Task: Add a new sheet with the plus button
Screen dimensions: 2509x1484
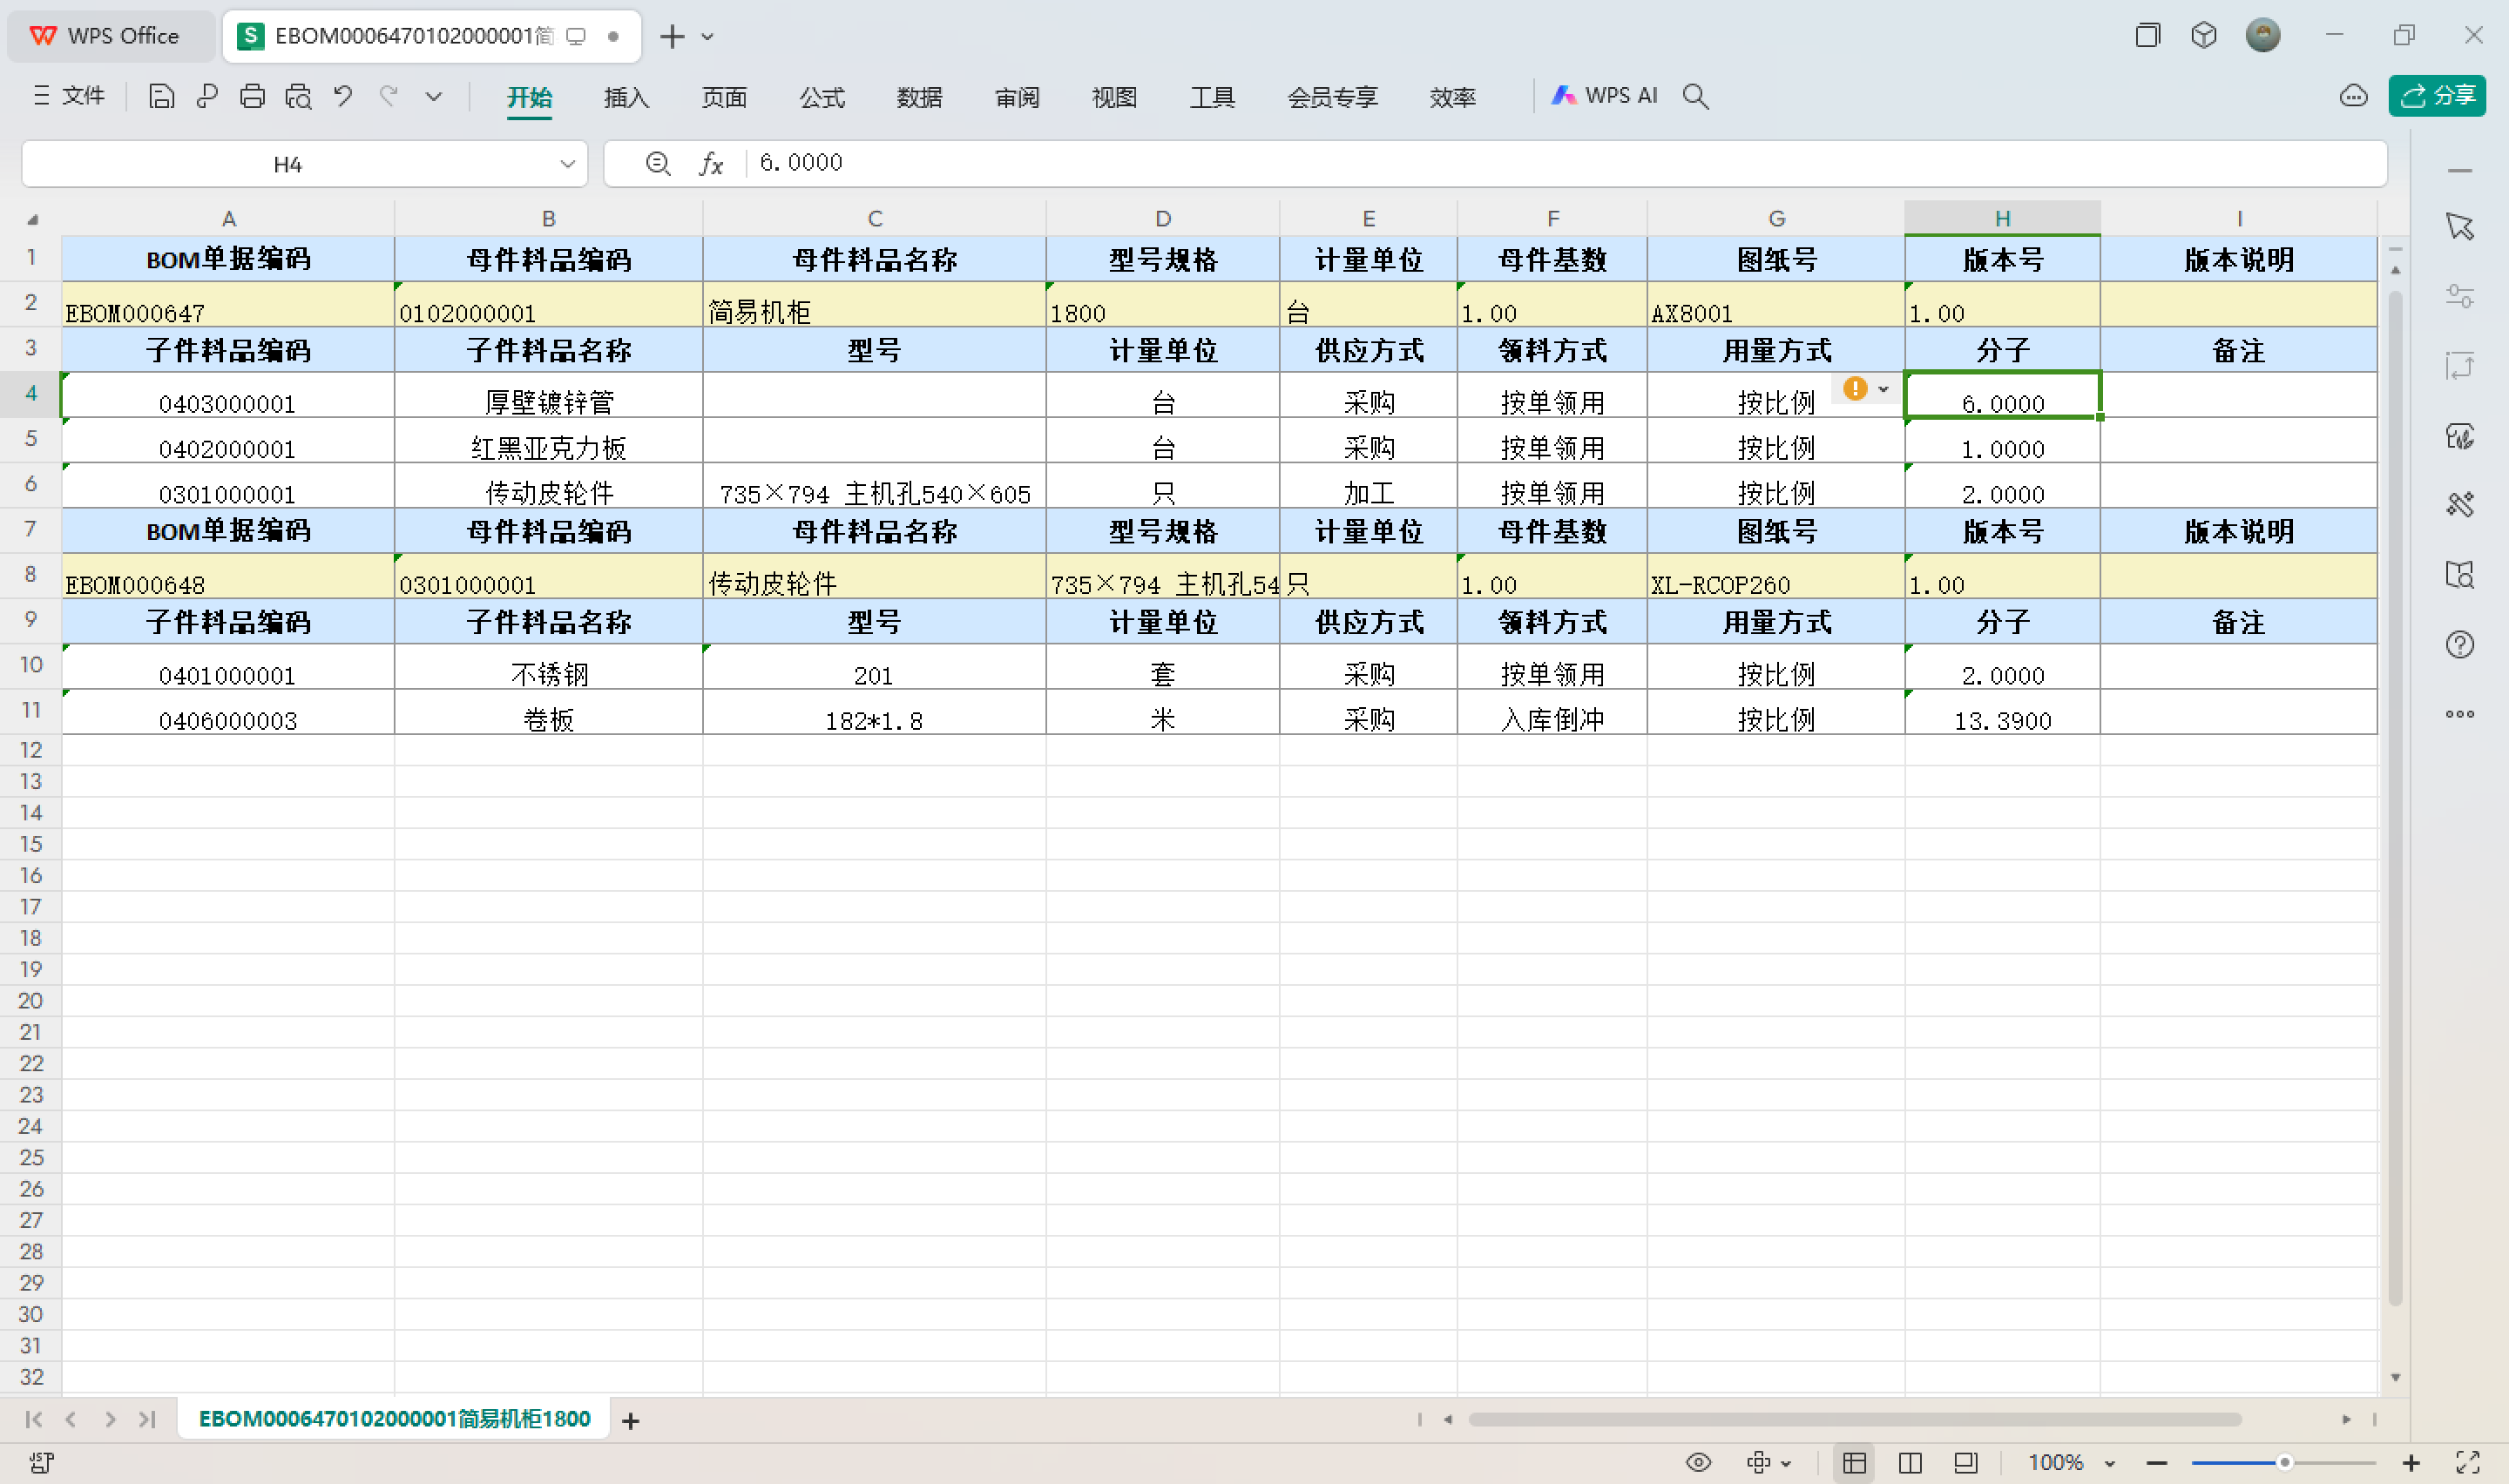Action: pyautogui.click(x=630, y=1420)
